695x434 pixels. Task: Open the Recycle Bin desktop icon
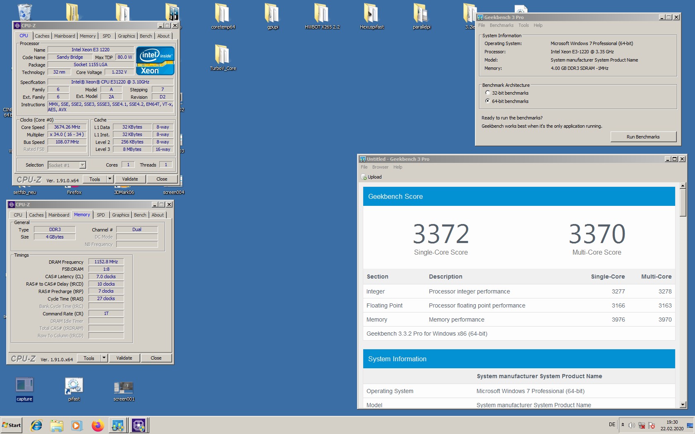[24, 12]
